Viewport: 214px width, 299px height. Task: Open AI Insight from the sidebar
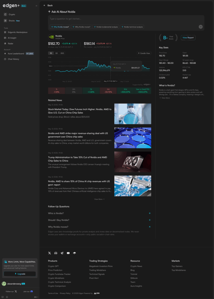(x=12, y=38)
